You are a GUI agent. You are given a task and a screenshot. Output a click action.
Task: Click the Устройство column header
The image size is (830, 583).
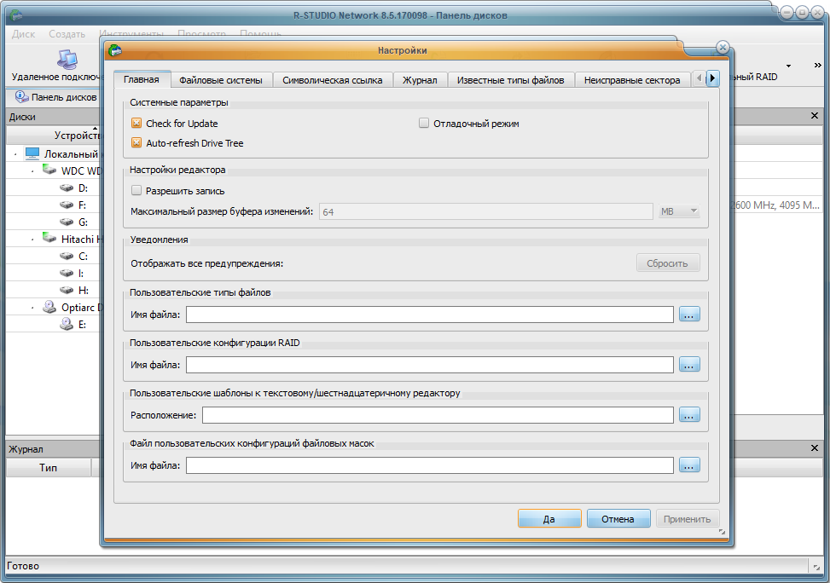[54, 136]
